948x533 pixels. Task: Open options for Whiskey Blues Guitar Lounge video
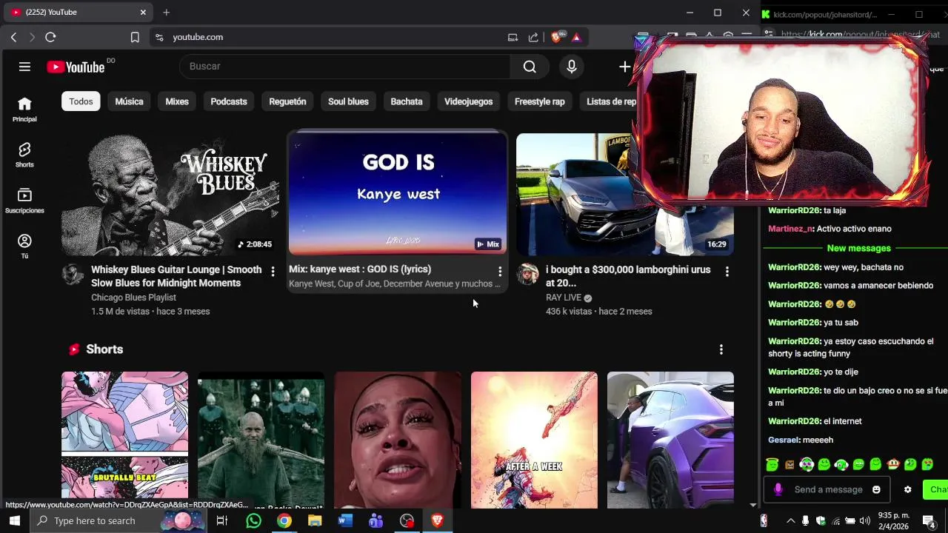pyautogui.click(x=273, y=272)
